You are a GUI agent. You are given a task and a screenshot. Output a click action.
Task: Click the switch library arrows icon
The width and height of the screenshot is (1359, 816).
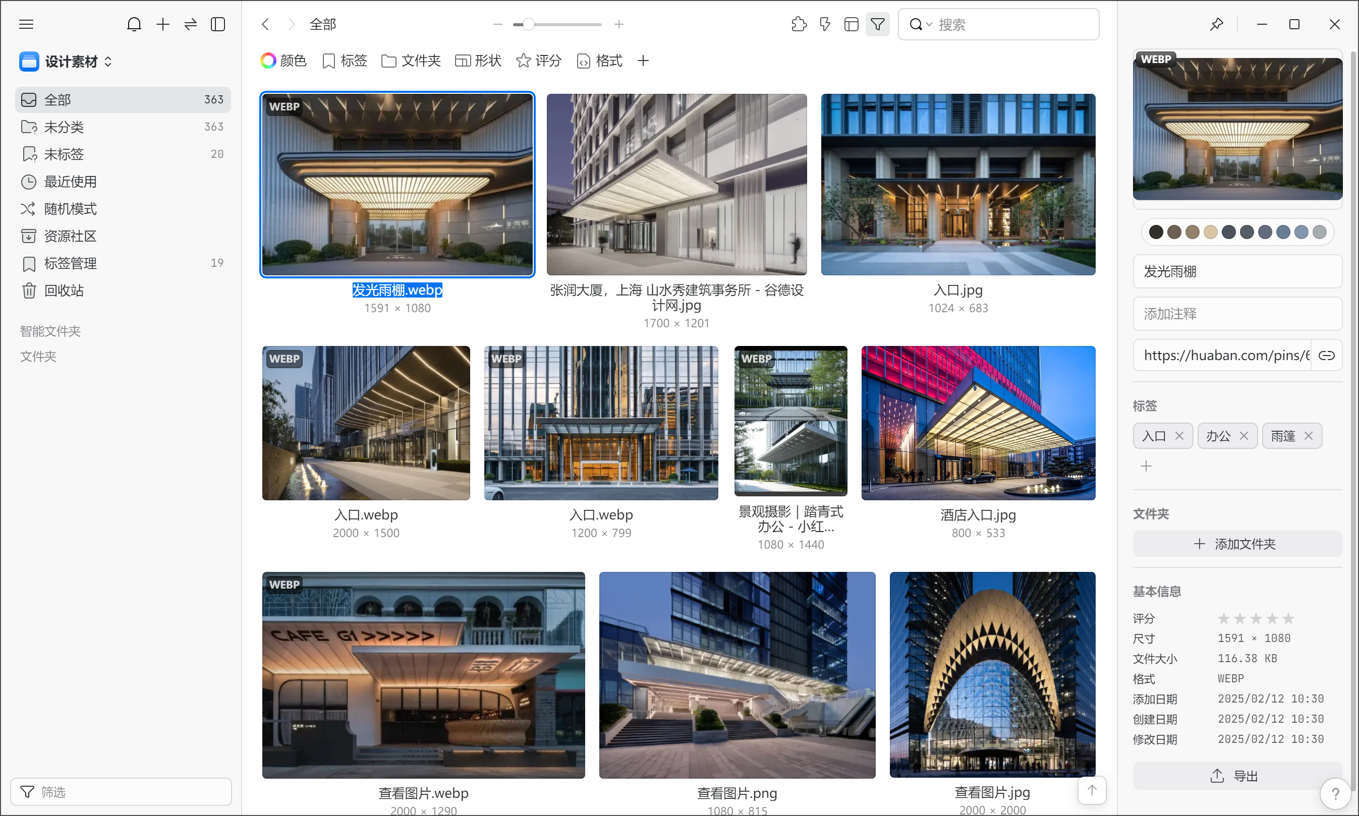tap(190, 24)
